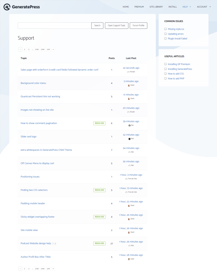Open topic 'Podcast Website design help'
The width and height of the screenshot is (217, 280).
[36, 243]
